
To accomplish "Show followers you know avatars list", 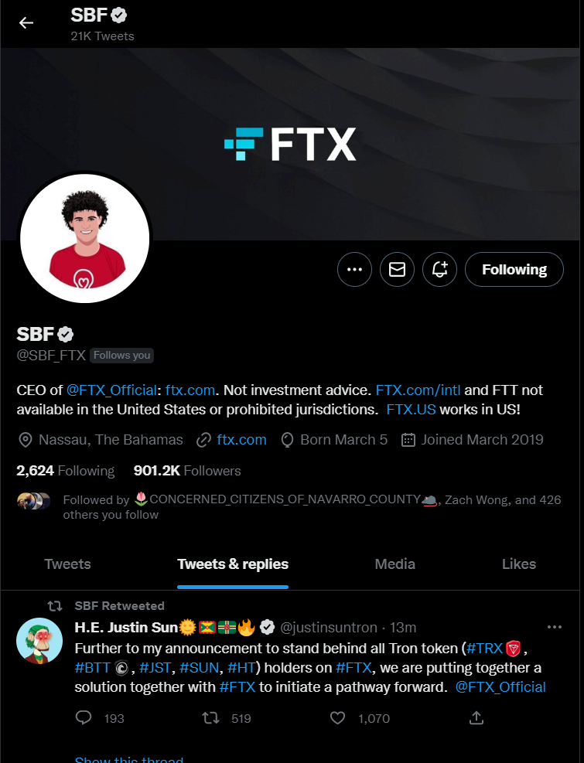I will (x=33, y=501).
